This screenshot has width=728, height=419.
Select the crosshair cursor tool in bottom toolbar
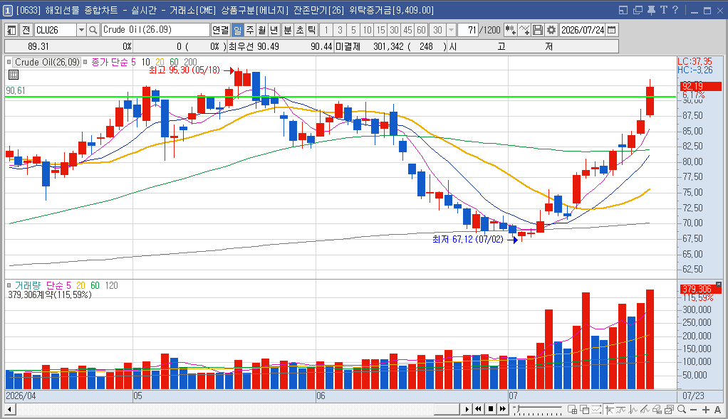click(608, 410)
